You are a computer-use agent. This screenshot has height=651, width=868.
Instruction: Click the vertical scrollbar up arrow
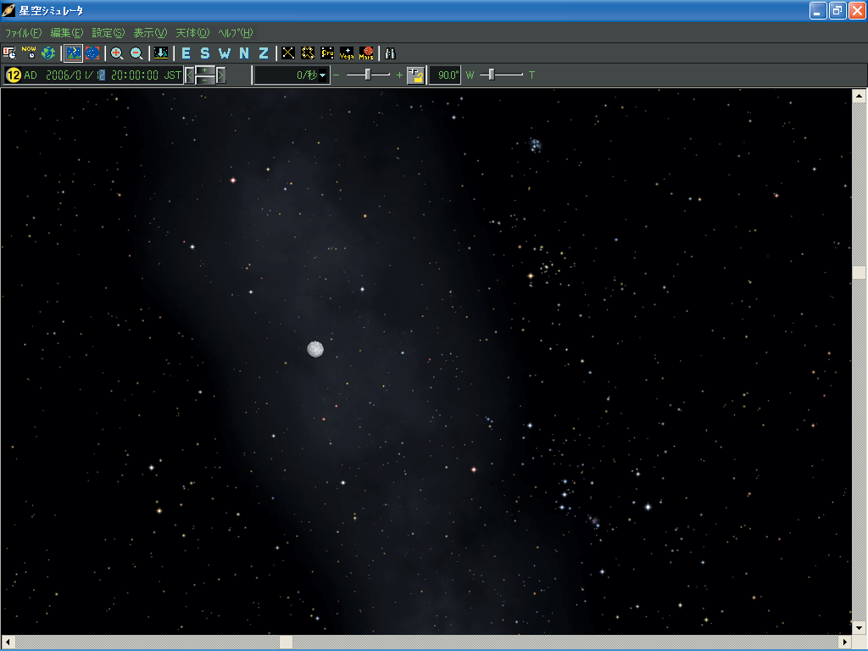(x=860, y=96)
